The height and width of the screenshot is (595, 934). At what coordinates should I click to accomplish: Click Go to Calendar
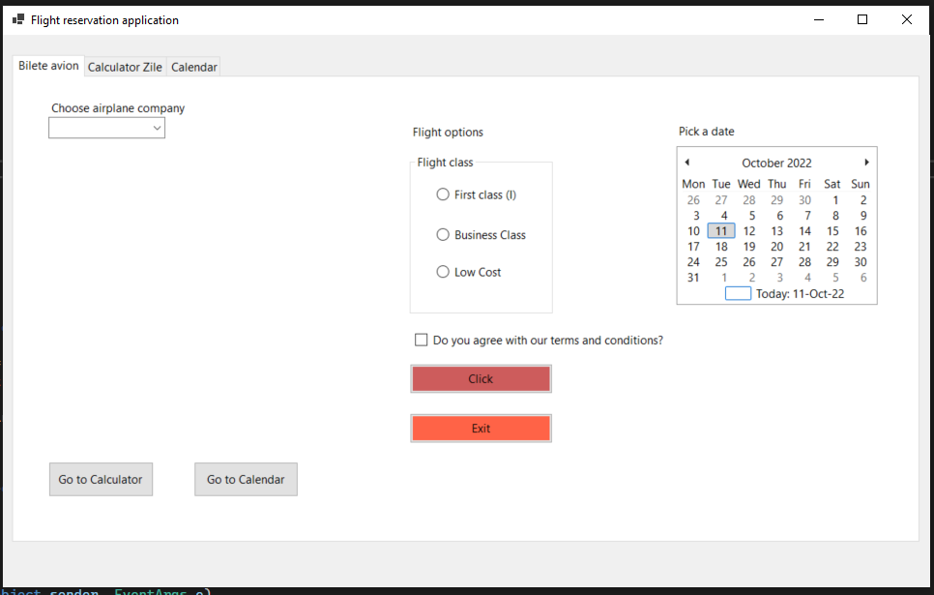(x=246, y=479)
